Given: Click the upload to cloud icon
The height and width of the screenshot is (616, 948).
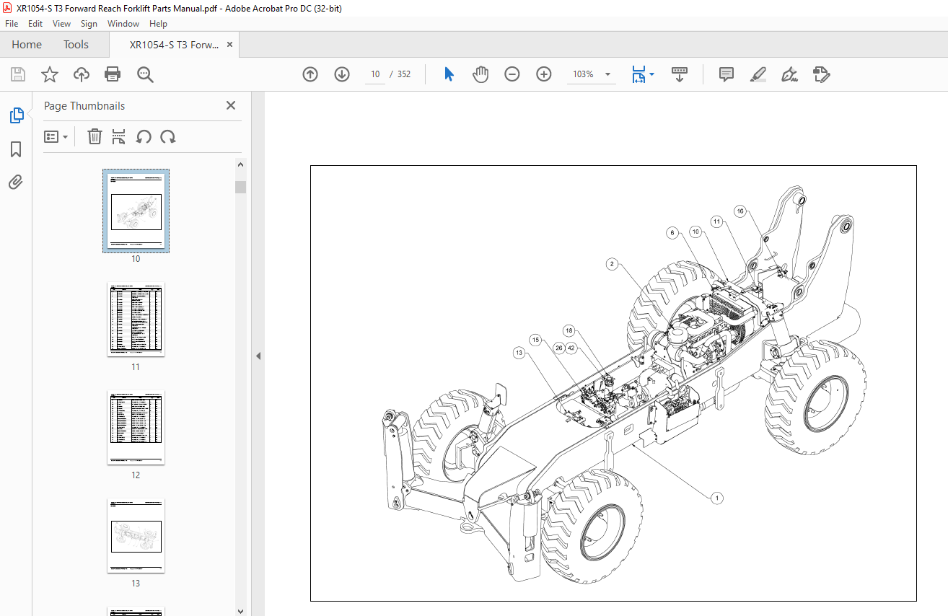Looking at the screenshot, I should pyautogui.click(x=81, y=74).
